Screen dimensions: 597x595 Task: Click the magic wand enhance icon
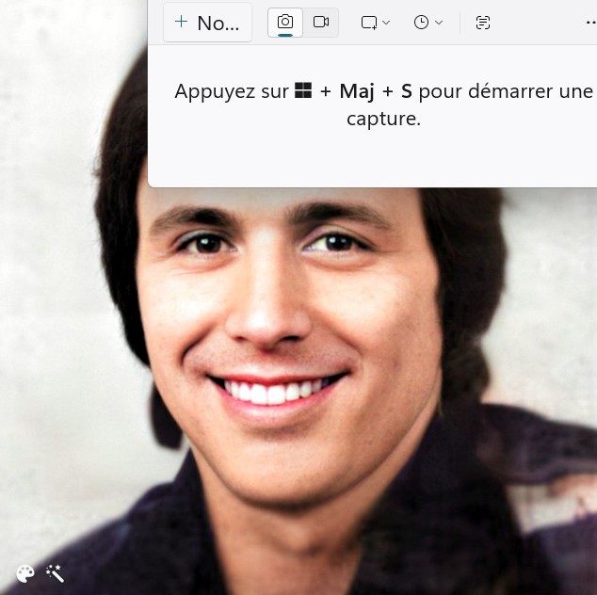point(55,573)
